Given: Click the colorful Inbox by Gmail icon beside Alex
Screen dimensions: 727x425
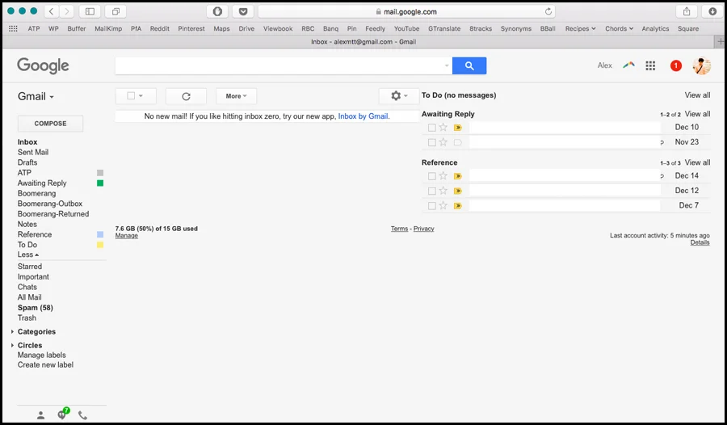Looking at the screenshot, I should pos(628,65).
